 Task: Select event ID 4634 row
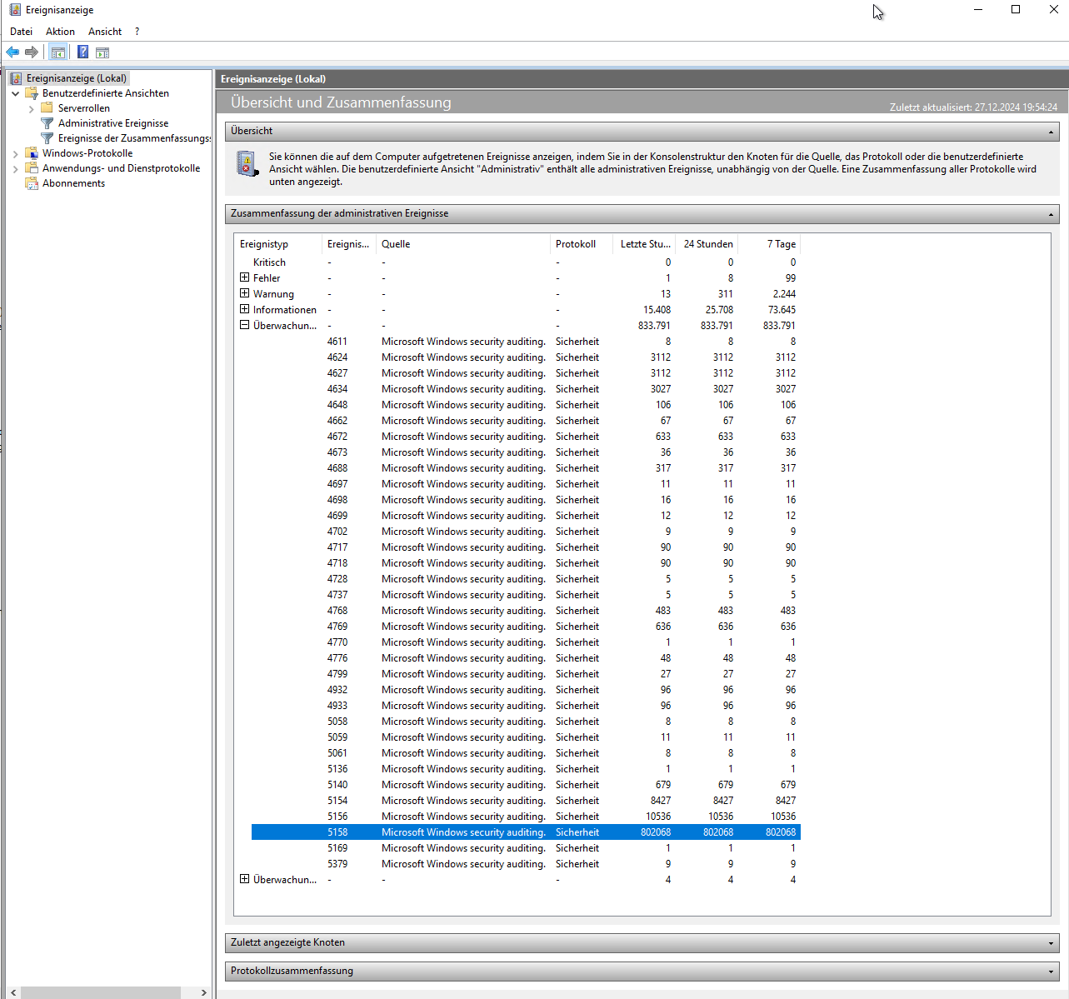[526, 388]
